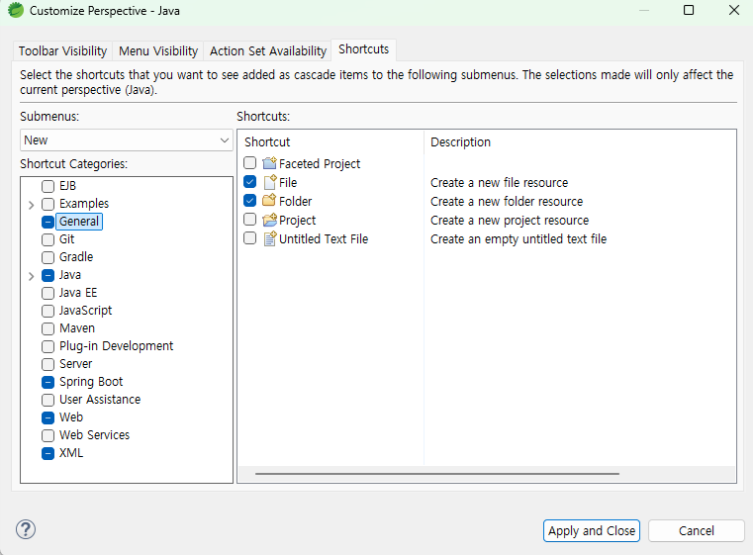Tick the Gradle category checkbox
Image resolution: width=753 pixels, height=555 pixels.
pos(48,257)
